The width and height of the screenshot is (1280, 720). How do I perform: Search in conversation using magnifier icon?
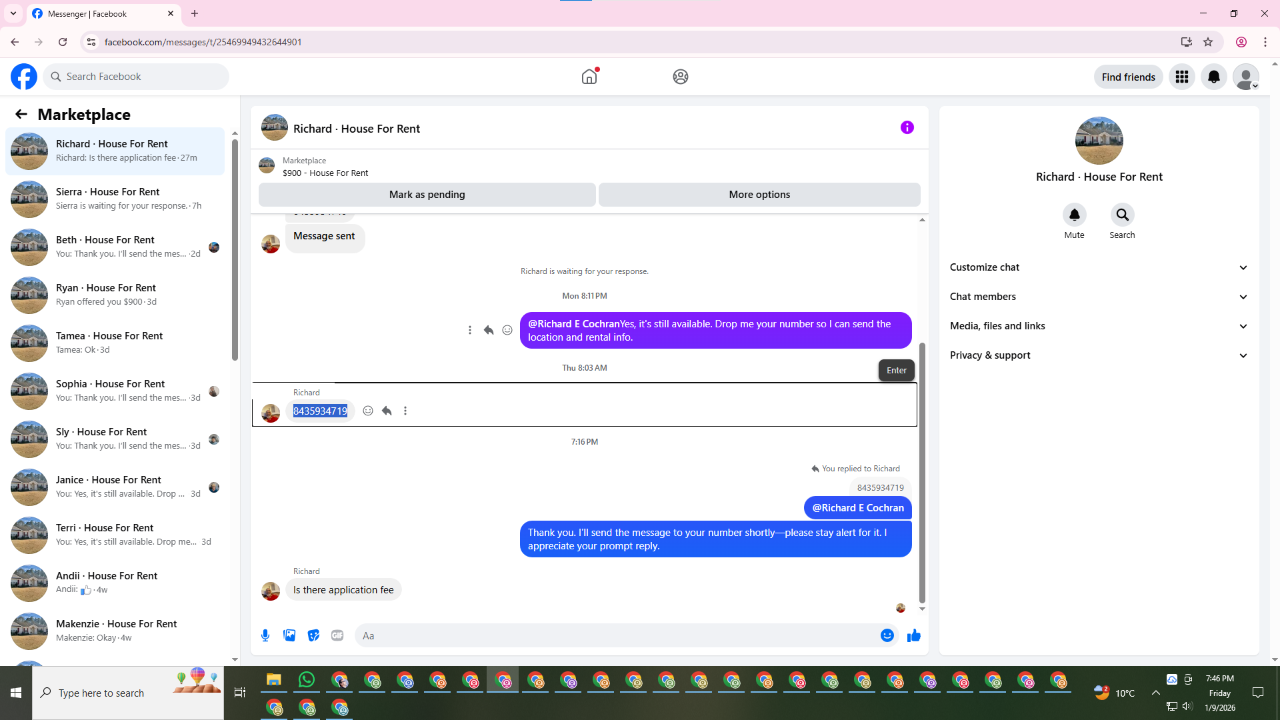click(x=1122, y=215)
